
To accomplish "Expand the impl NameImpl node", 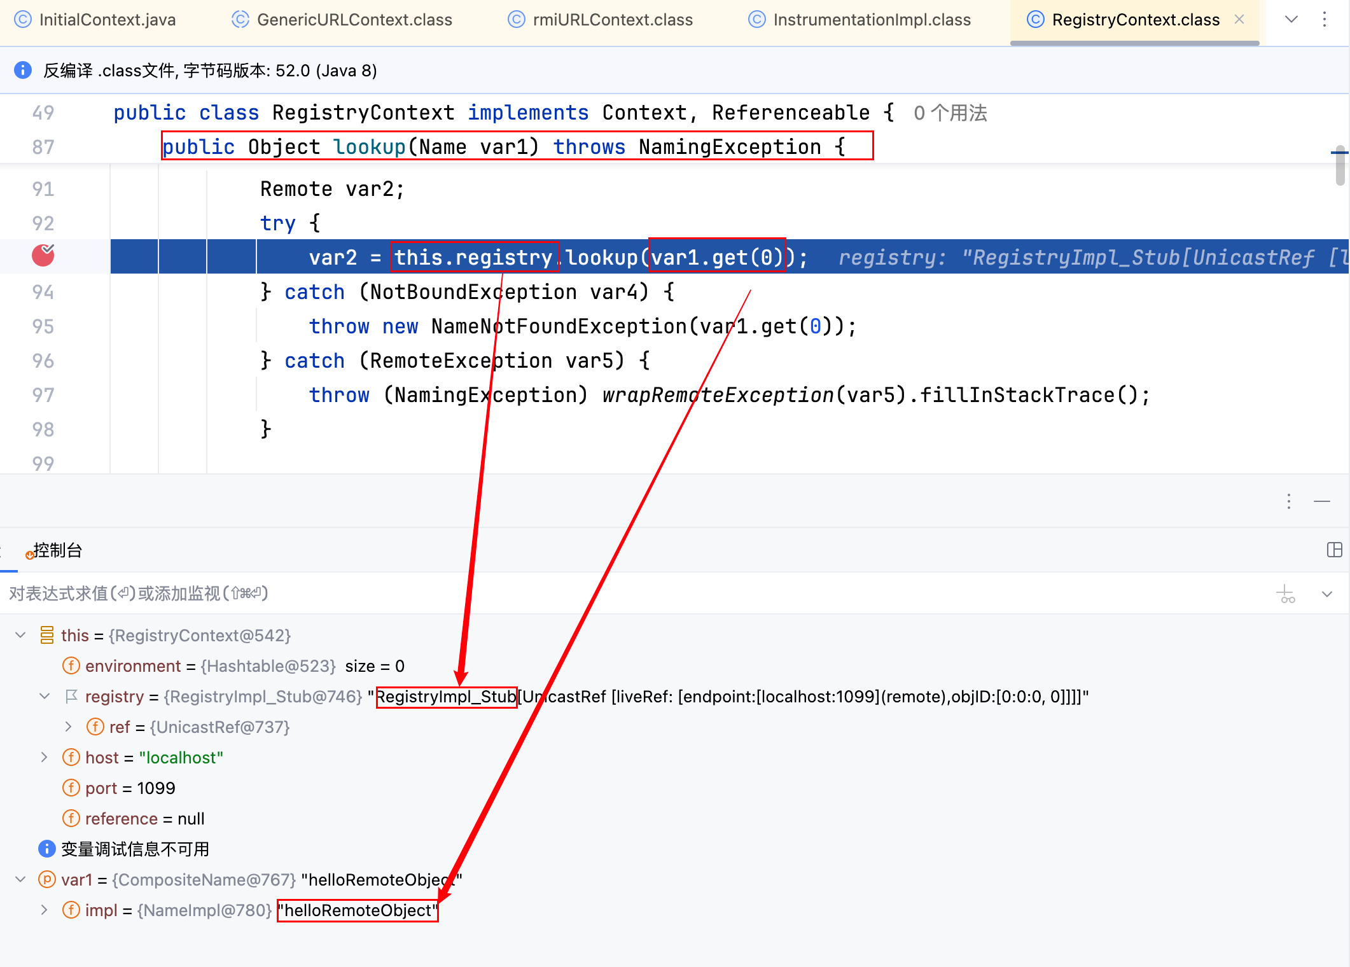I will [45, 910].
